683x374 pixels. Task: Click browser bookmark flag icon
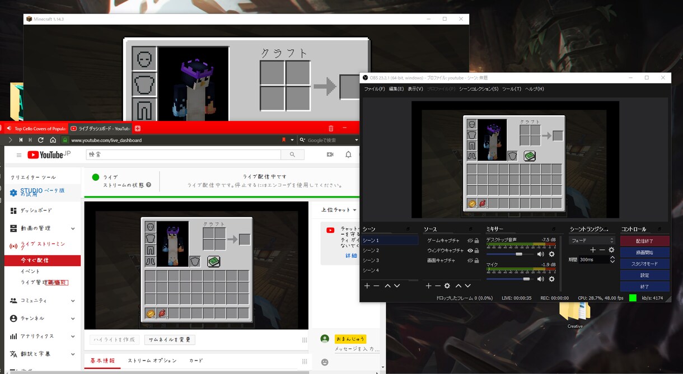284,140
